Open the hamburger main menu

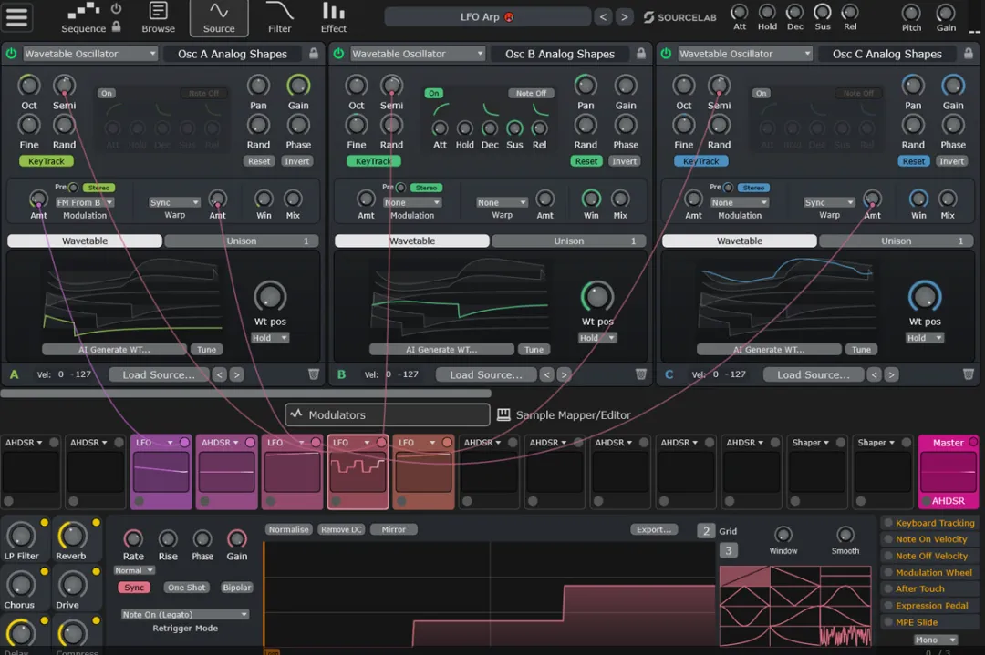(17, 17)
